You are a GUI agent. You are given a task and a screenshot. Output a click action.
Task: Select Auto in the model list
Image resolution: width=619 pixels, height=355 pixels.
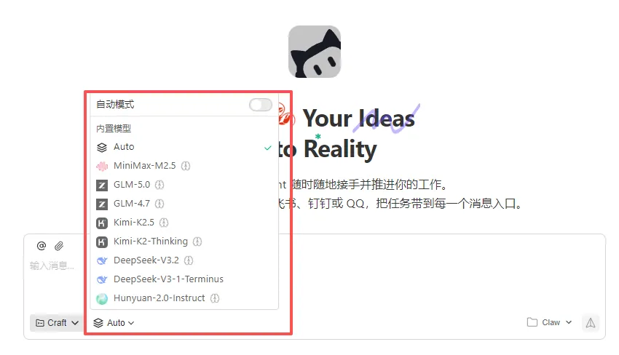point(184,147)
